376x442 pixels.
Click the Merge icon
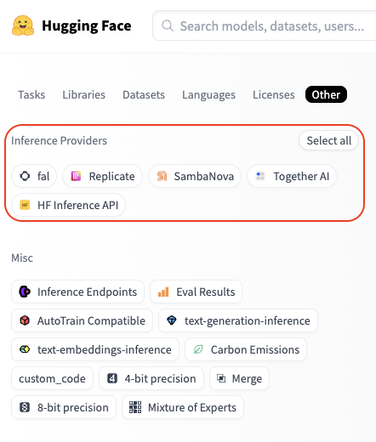(221, 378)
